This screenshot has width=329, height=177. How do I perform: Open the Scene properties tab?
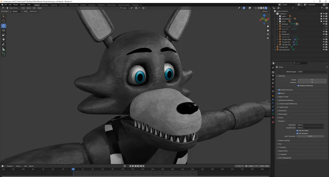(273, 83)
